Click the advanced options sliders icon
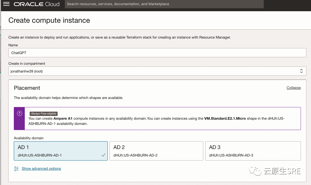Screen dimensions: 311x185 coord(16,169)
